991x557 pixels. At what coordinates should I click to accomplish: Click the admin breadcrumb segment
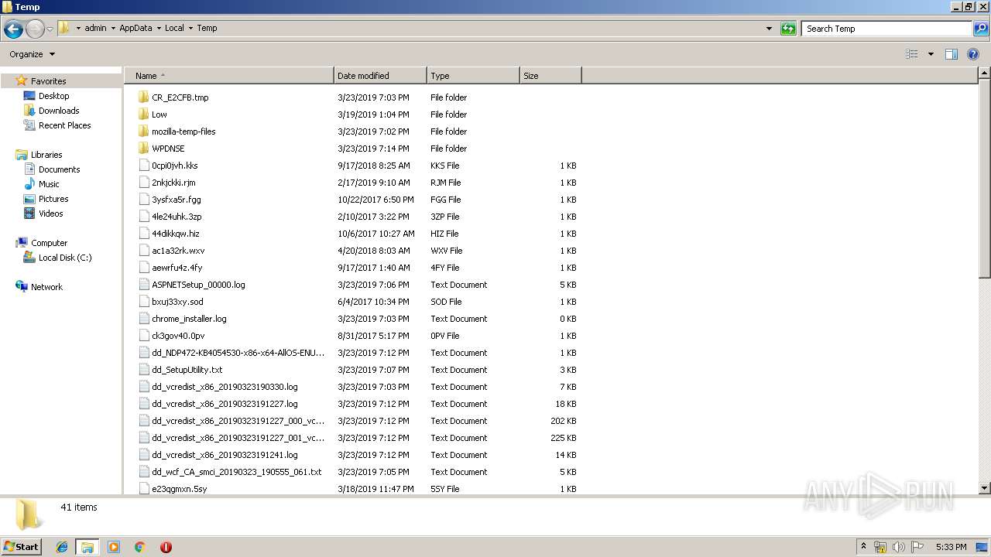click(x=95, y=28)
